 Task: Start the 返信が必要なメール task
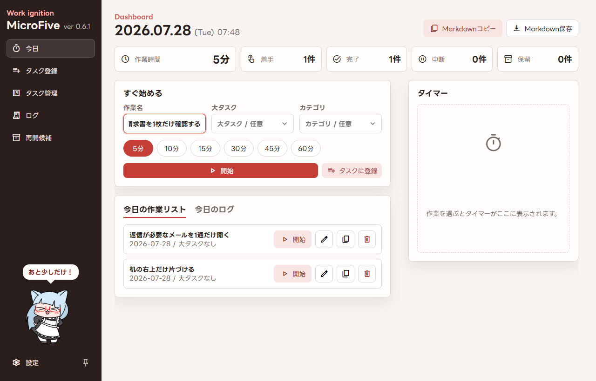(x=292, y=239)
